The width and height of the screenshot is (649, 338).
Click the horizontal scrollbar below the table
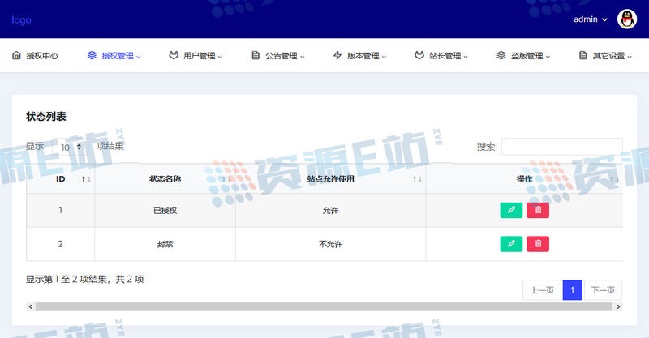click(324, 307)
